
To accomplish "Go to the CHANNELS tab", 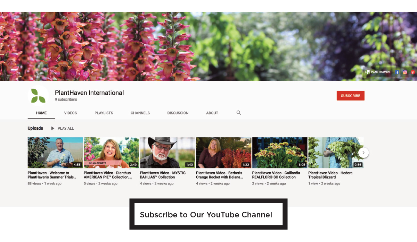I will (x=140, y=113).
